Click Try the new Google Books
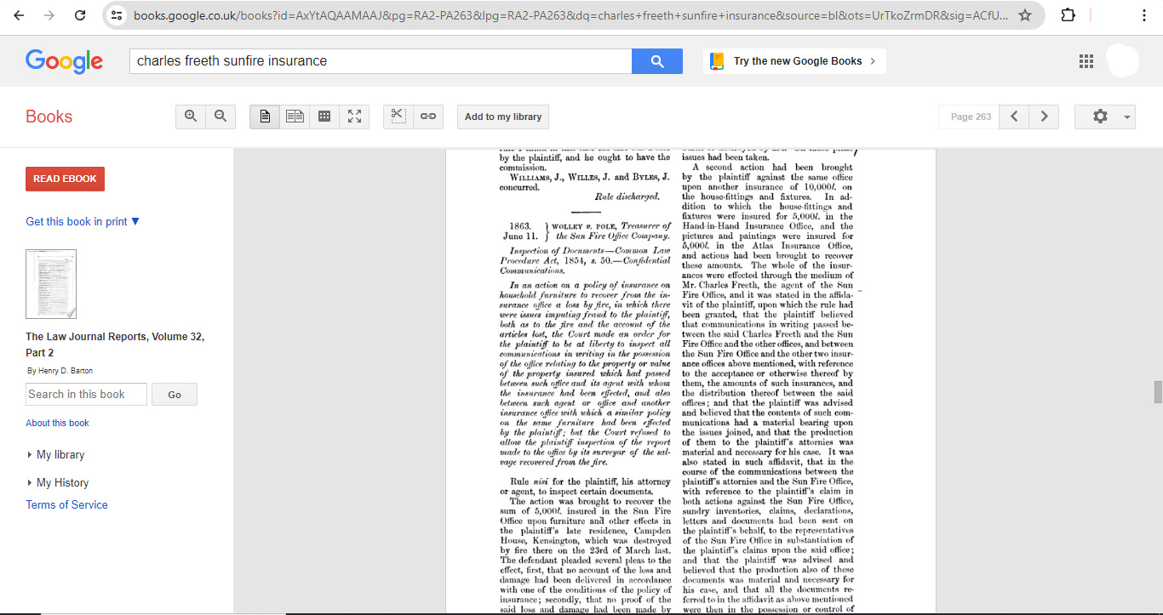 pos(795,61)
